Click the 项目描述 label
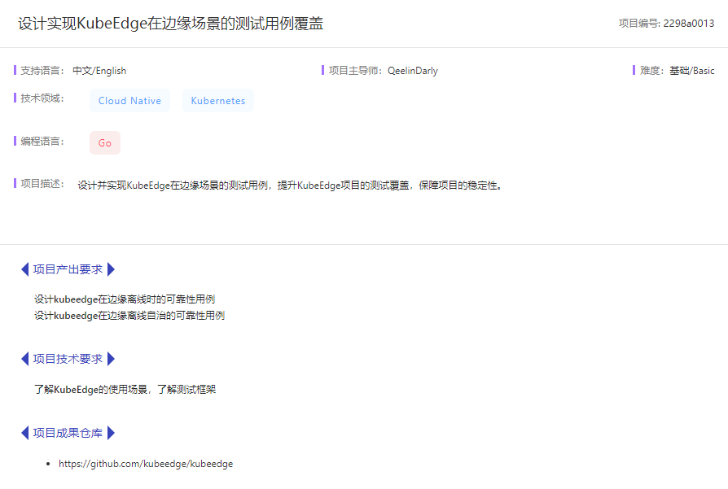The height and width of the screenshot is (489, 728). tap(42, 184)
